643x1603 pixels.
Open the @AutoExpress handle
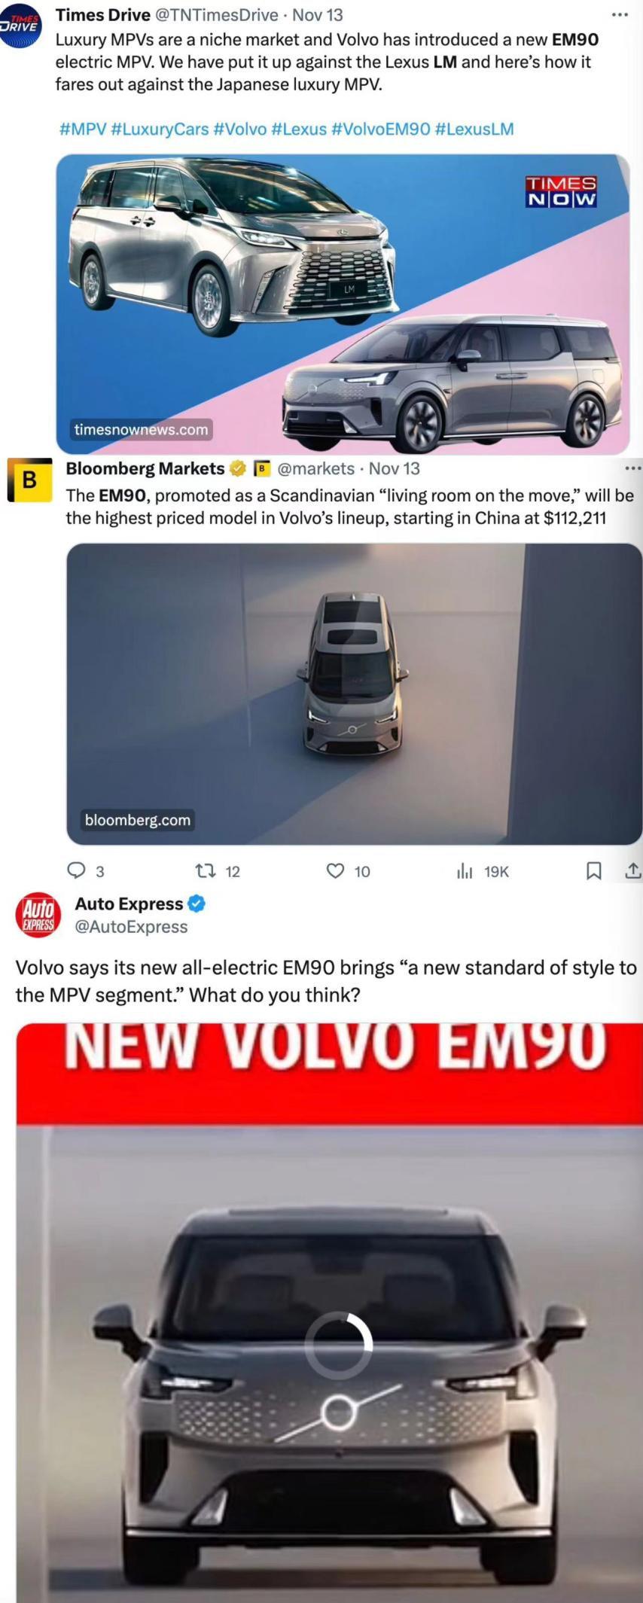click(x=131, y=927)
